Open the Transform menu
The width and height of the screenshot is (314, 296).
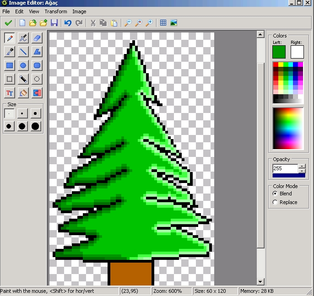tap(56, 11)
